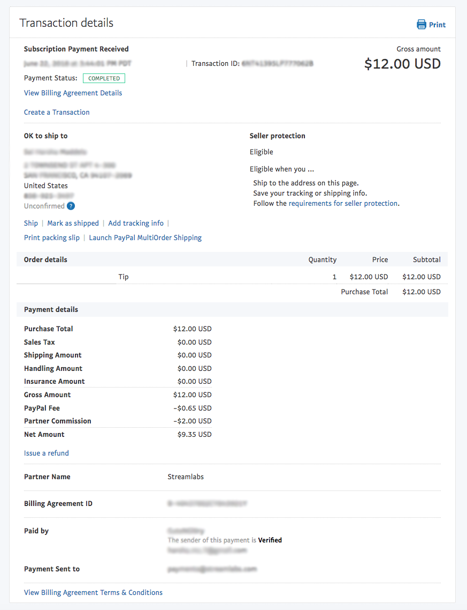The width and height of the screenshot is (467, 610).
Task: Click Issue a refund
Action: click(47, 453)
